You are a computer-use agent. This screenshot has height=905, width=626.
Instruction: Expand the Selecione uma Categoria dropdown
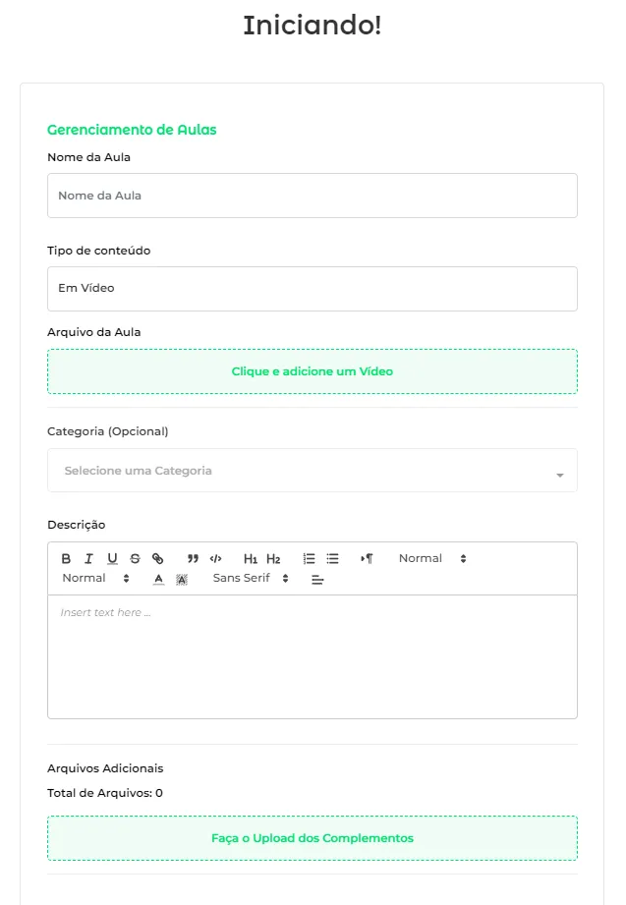(x=313, y=471)
